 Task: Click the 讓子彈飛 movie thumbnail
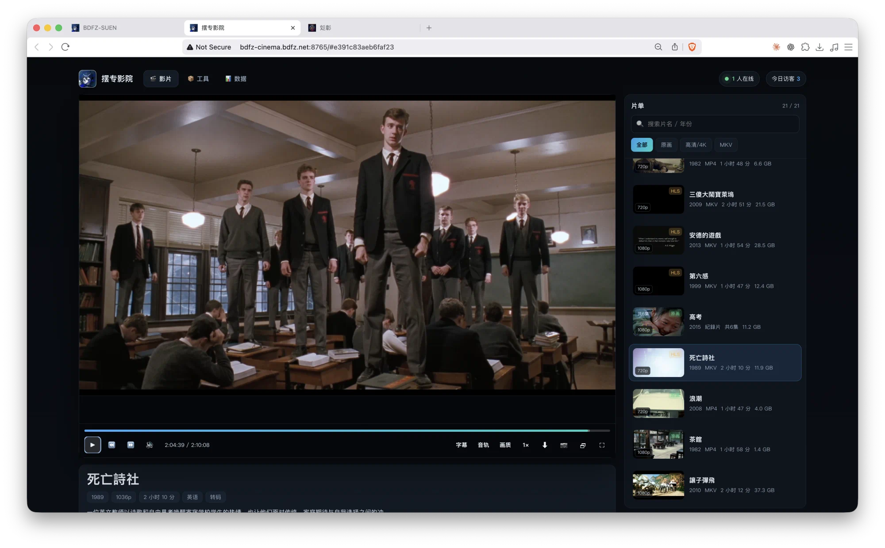(658, 485)
